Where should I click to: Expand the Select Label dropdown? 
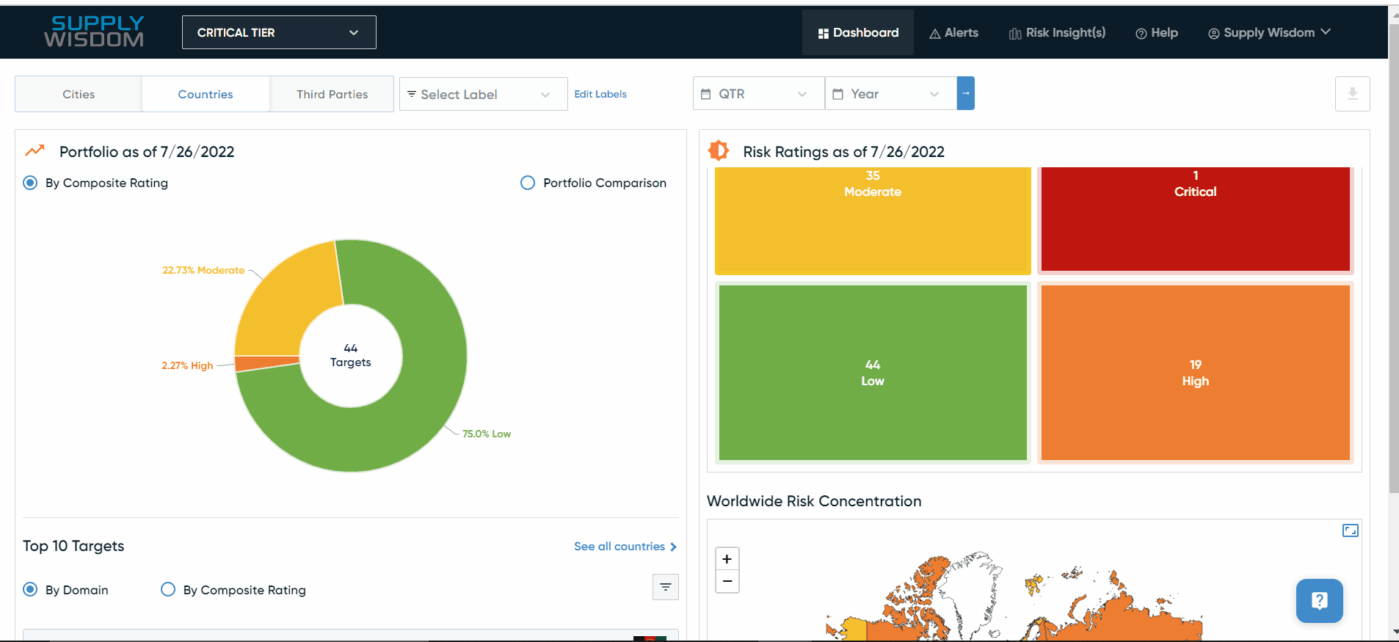coord(483,94)
